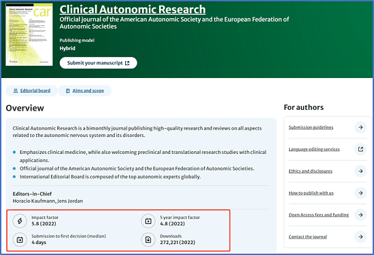This screenshot has width=374, height=255.
Task: Open Open Access fees and funding link
Action: pyautogui.click(x=319, y=215)
